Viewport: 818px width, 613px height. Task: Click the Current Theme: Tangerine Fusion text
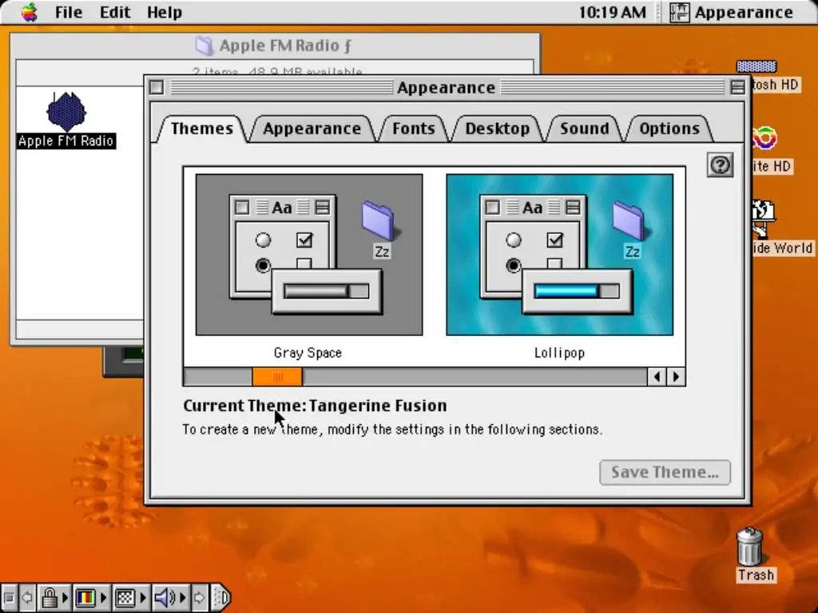(x=315, y=405)
